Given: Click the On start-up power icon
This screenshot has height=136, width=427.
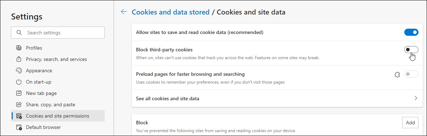Looking at the screenshot, I should click(19, 82).
